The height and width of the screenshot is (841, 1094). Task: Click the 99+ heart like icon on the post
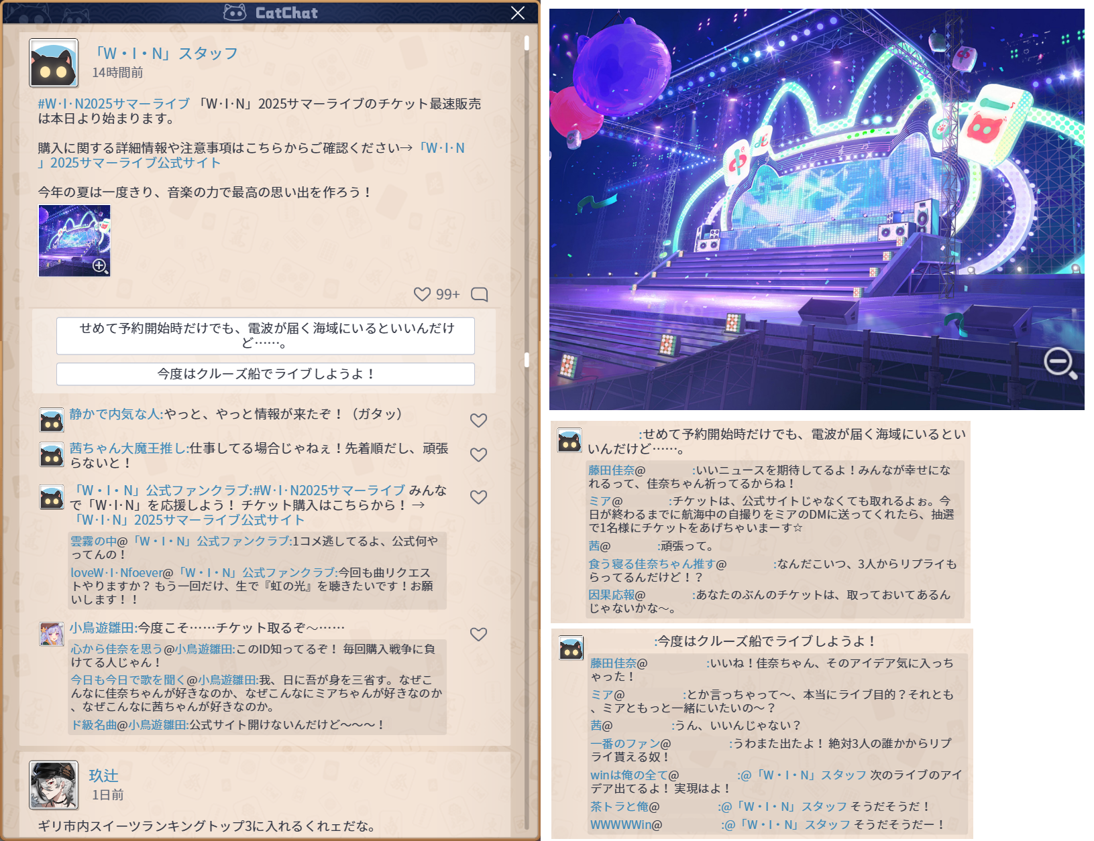(x=422, y=294)
